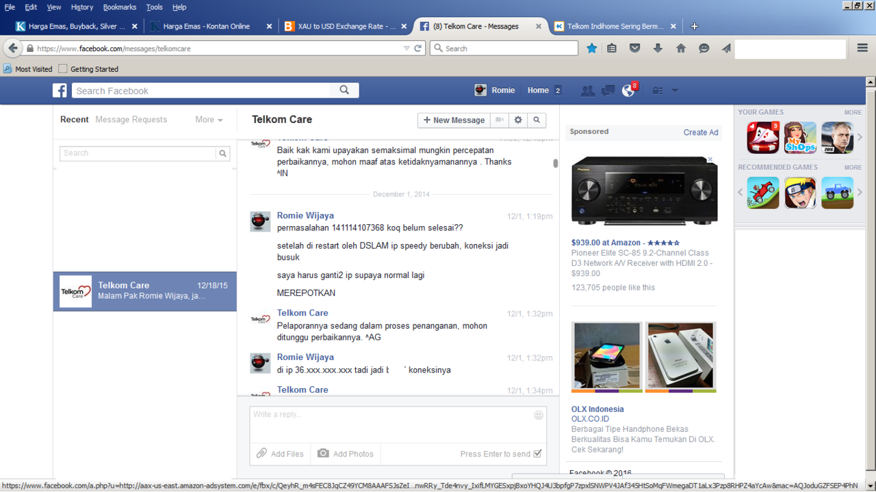Click the Getting Started bookmark
The width and height of the screenshot is (876, 492).
(88, 69)
